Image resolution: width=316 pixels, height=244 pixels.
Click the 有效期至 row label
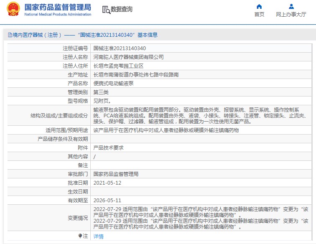tap(78, 201)
